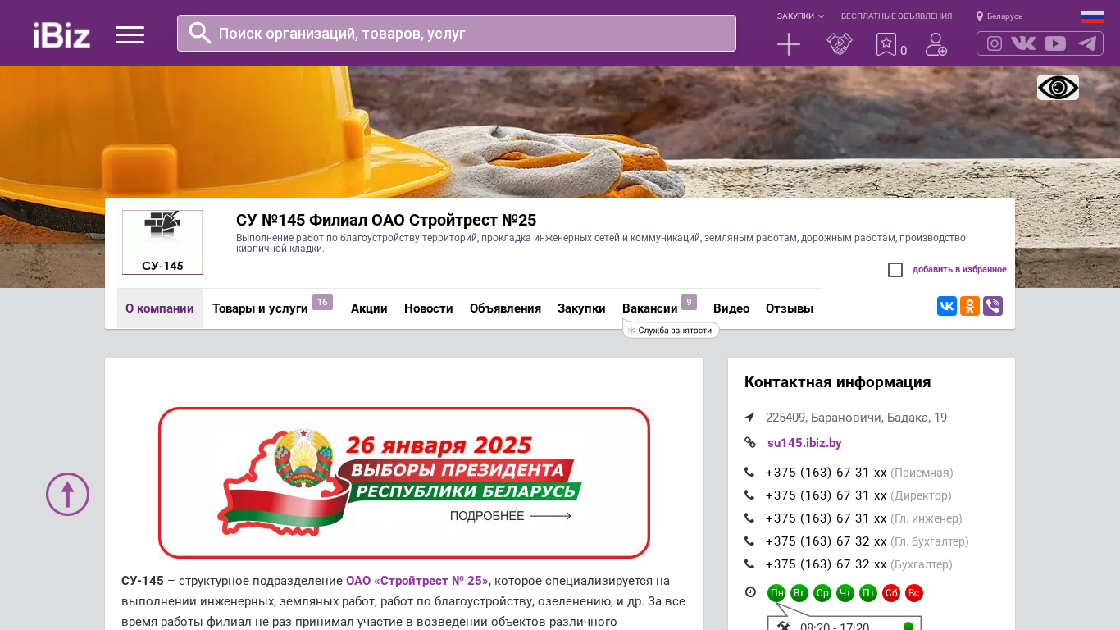
Task: Go to the 'Отзывы' tab
Action: tap(790, 308)
